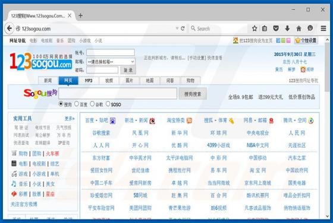Click the Baidu paw icon
The height and width of the screenshot is (223, 333).
(112, 121)
